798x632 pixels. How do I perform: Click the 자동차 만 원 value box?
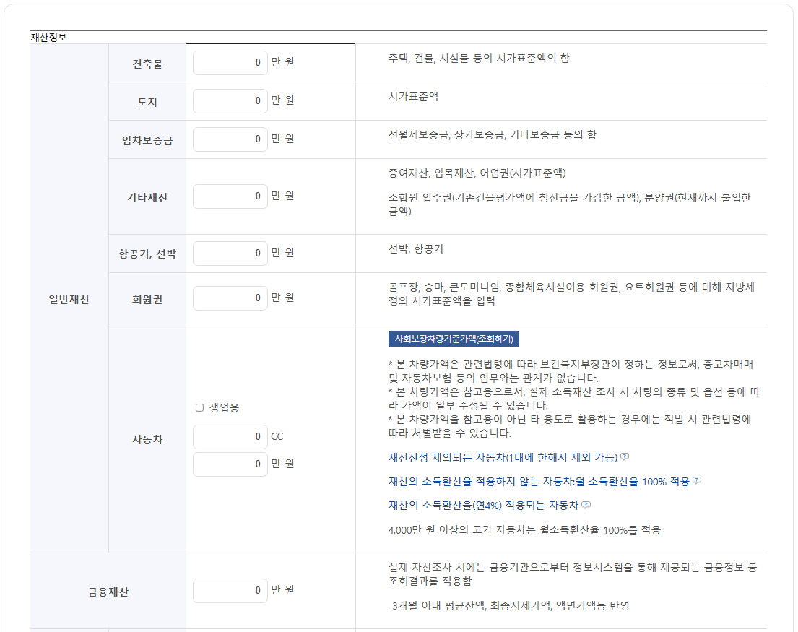pos(230,464)
